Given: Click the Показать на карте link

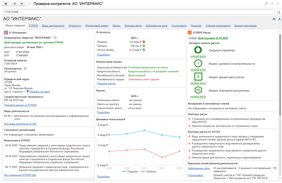Looking at the screenshot, I should 40,92.
